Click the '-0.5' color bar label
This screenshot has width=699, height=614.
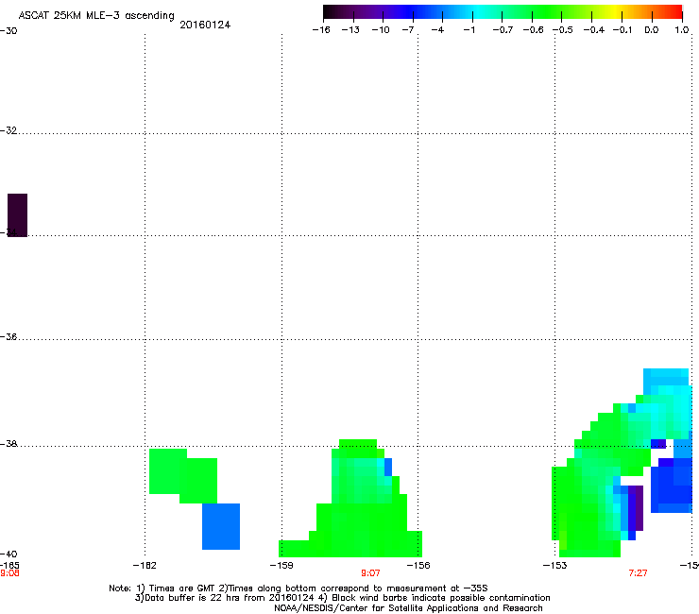pyautogui.click(x=563, y=30)
